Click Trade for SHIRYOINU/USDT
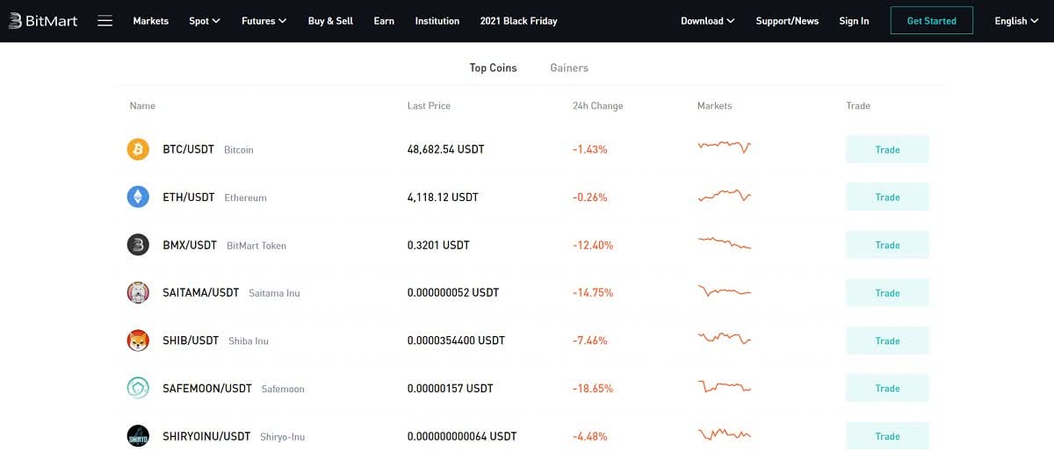This screenshot has height=459, width=1054. tap(887, 435)
